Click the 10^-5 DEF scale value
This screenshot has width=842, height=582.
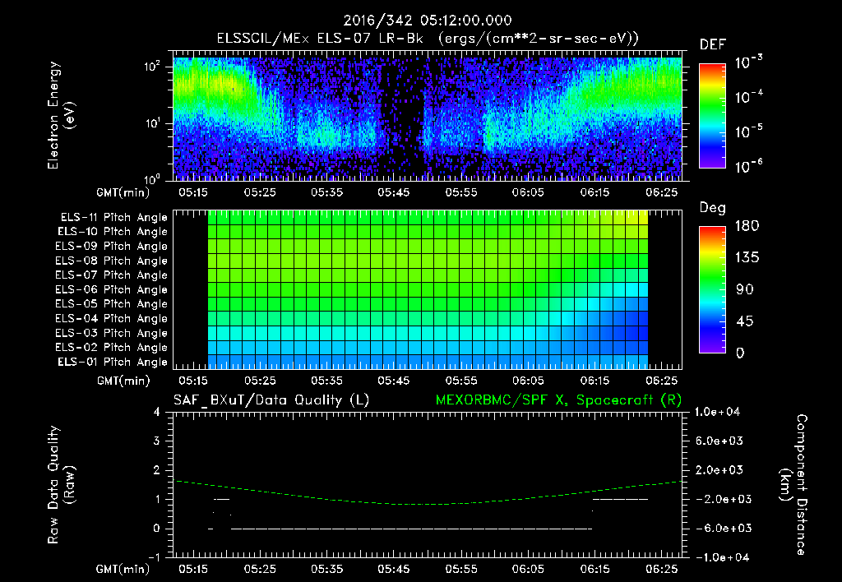point(749,131)
